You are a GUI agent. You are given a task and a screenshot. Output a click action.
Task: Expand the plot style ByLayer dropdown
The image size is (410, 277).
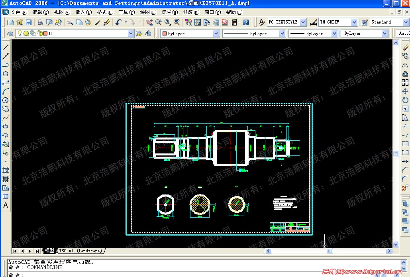[x=384, y=33]
